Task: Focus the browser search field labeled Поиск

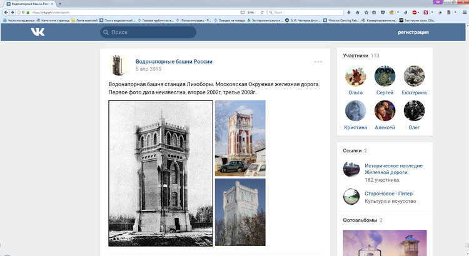Action: (x=305, y=12)
